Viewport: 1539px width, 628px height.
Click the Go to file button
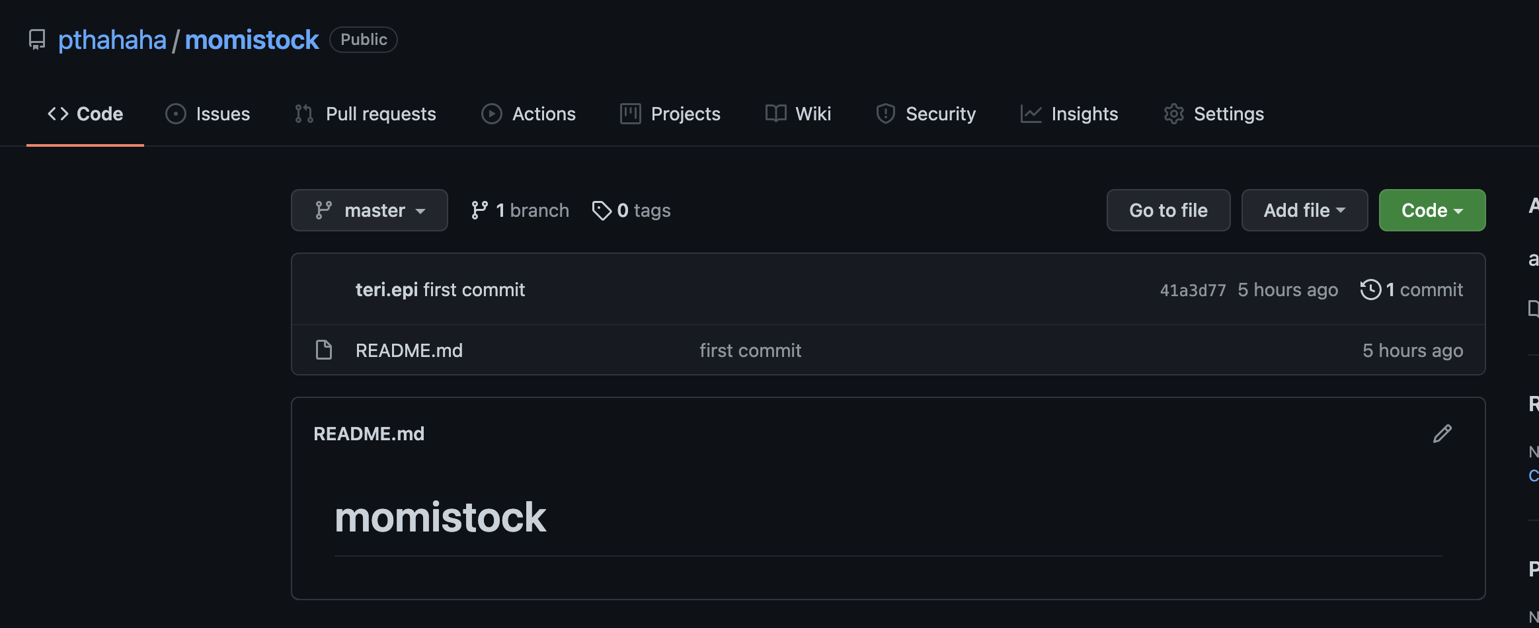click(1168, 210)
